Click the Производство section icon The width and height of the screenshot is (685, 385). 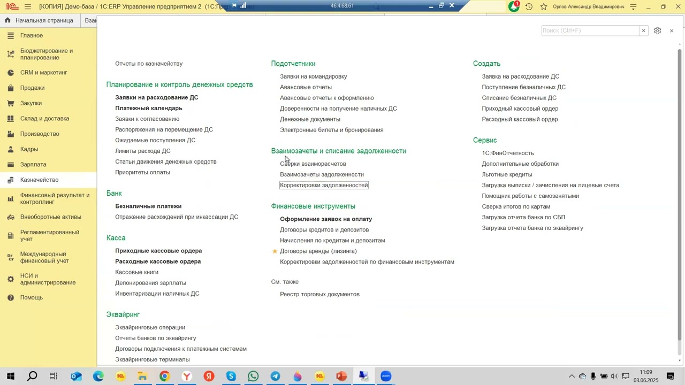pyautogui.click(x=11, y=134)
